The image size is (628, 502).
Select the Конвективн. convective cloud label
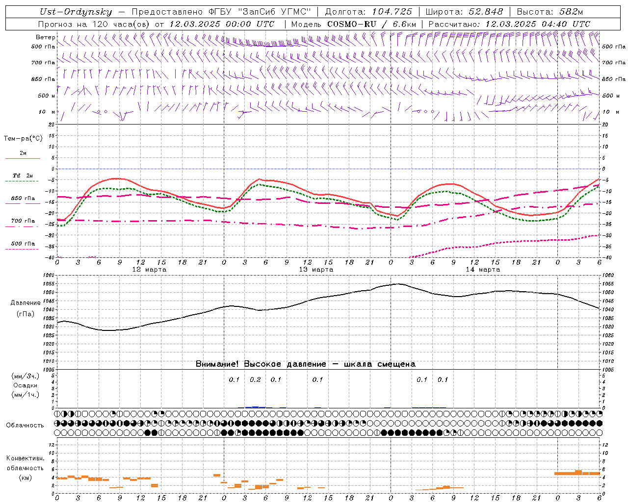pyautogui.click(x=26, y=458)
